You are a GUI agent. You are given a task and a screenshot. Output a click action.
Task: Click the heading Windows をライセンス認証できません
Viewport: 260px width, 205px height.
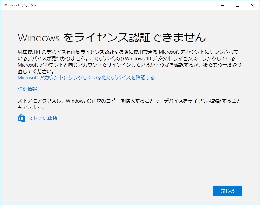112,38
